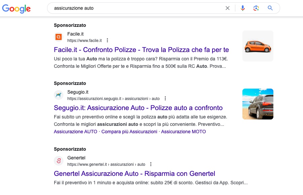Screen dimensions: 303x195
Task: Click Genertel description 'Fai il preventivo in 1 minuto'
Action: [x=151, y=183]
